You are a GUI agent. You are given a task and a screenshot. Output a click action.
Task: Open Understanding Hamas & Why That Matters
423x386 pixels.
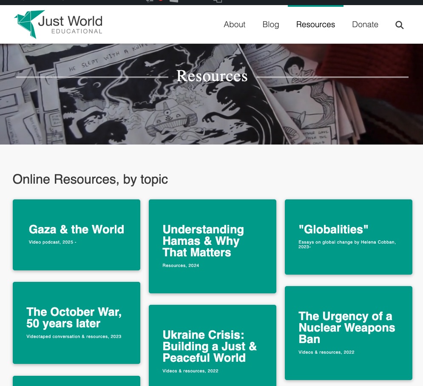[203, 241]
